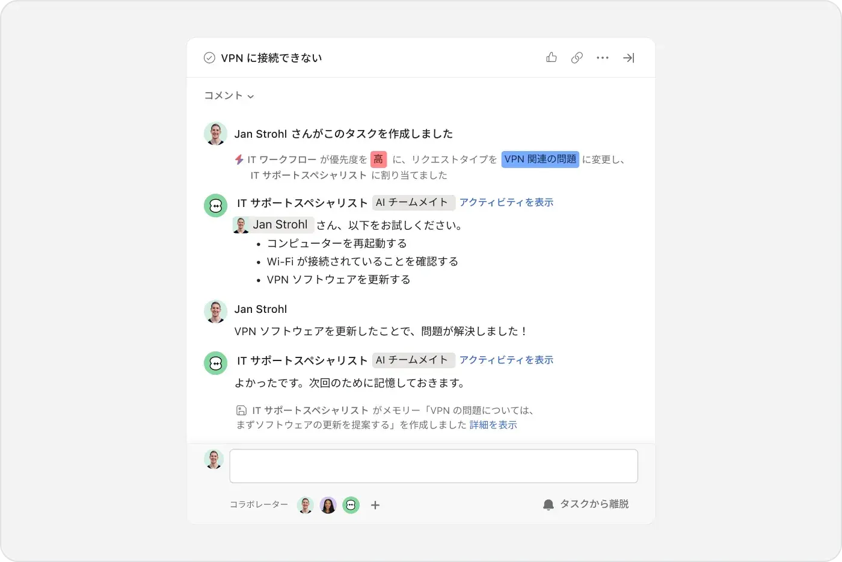Screen dimensions: 842x562
Task: Click text Wi-Fi が接続されていることを確認する
Action: coord(363,261)
